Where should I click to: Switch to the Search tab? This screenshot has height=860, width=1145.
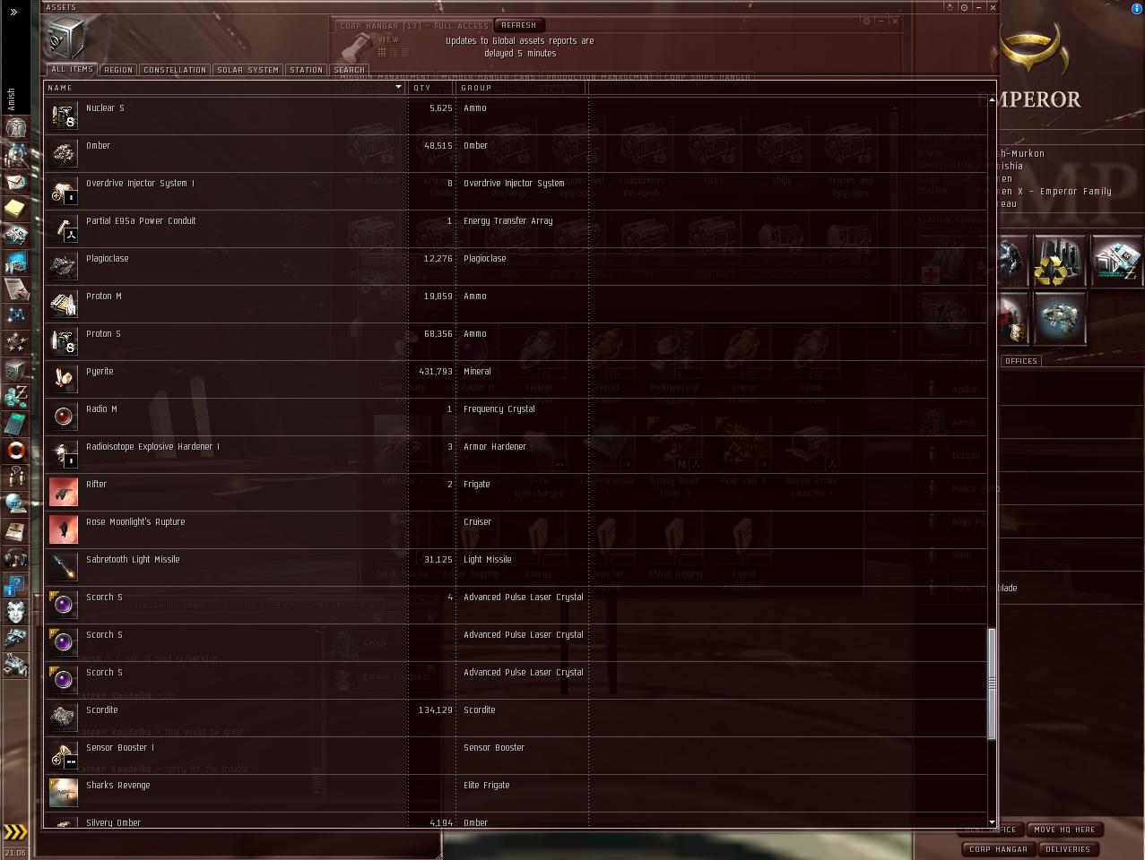(x=349, y=70)
